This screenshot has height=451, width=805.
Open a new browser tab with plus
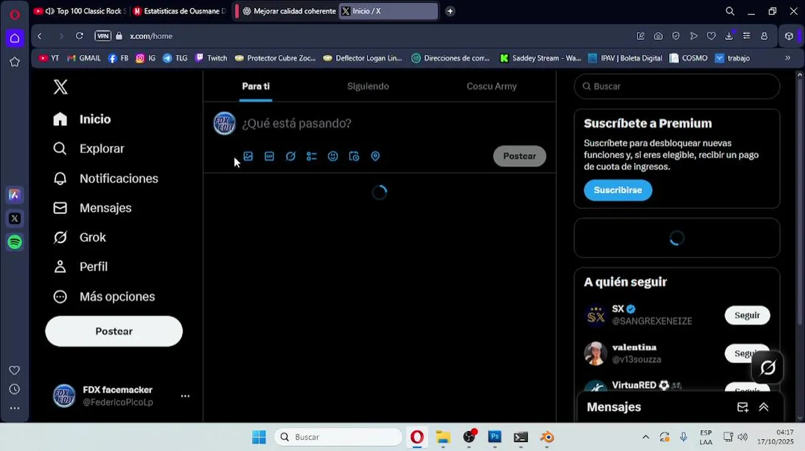pos(450,11)
